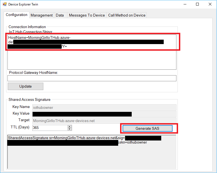Click the Key Name field showing iothubowner
217x173 pixels.
tap(104, 107)
